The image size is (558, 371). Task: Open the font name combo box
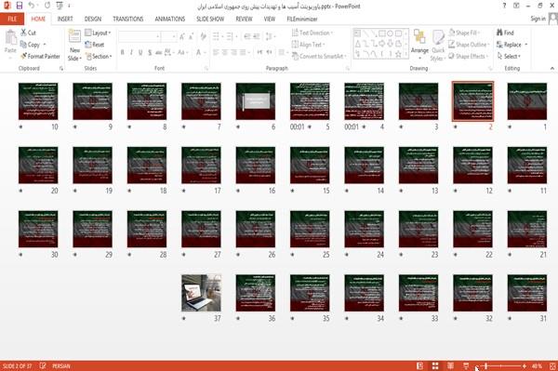(139, 36)
